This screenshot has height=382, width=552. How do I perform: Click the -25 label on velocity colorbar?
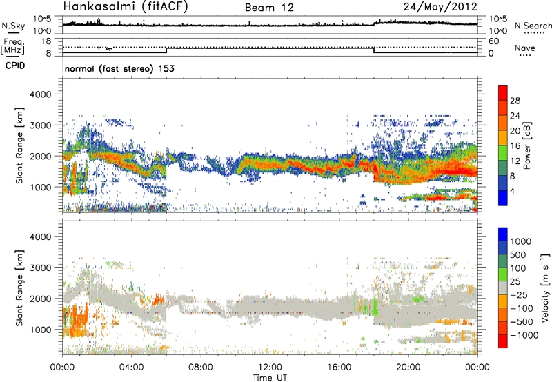coord(518,294)
